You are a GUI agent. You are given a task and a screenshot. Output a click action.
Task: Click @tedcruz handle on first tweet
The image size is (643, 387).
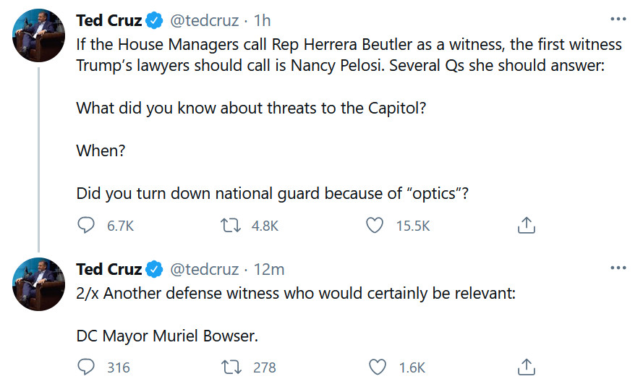204,20
